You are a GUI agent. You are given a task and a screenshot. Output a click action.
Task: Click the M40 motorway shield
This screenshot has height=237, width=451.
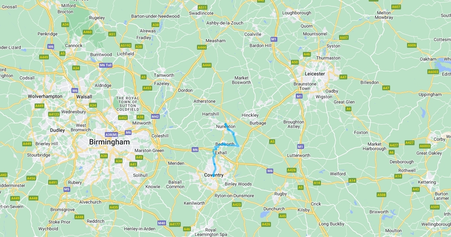coord(162,223)
